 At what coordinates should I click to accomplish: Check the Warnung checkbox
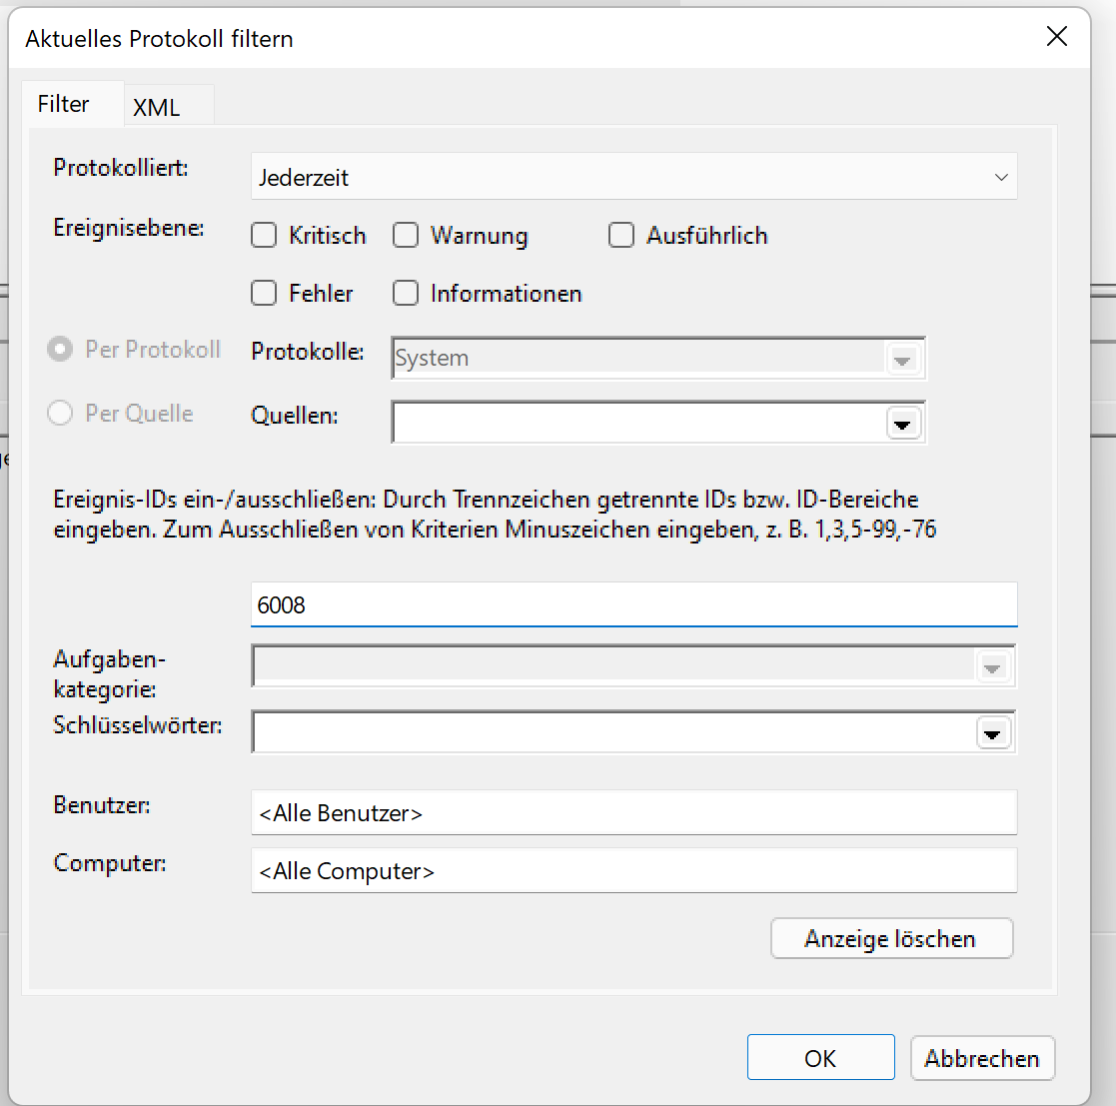406,236
